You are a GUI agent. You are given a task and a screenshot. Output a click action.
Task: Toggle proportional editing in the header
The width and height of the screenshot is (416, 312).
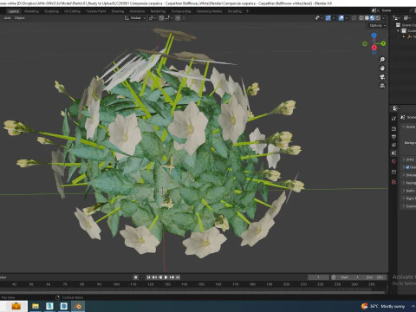(178, 18)
